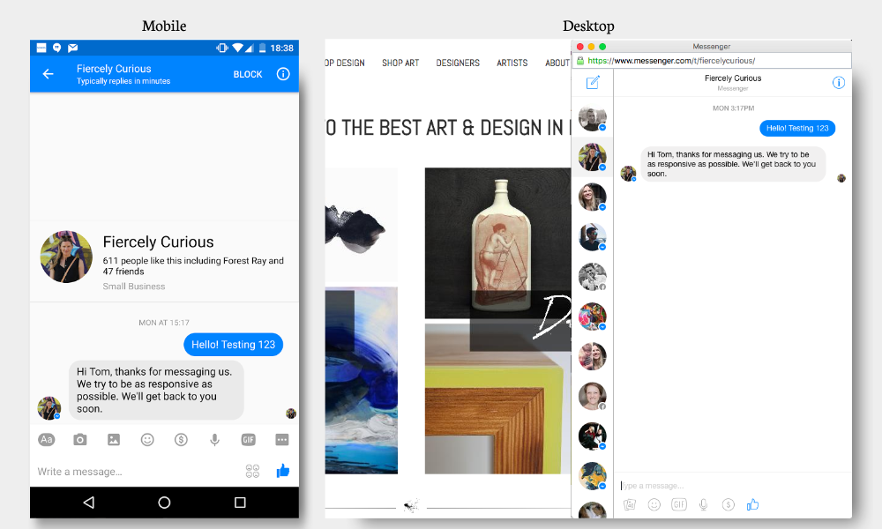Click the add photo icon in the desktop composer
This screenshot has width=882, height=529.
(x=630, y=505)
